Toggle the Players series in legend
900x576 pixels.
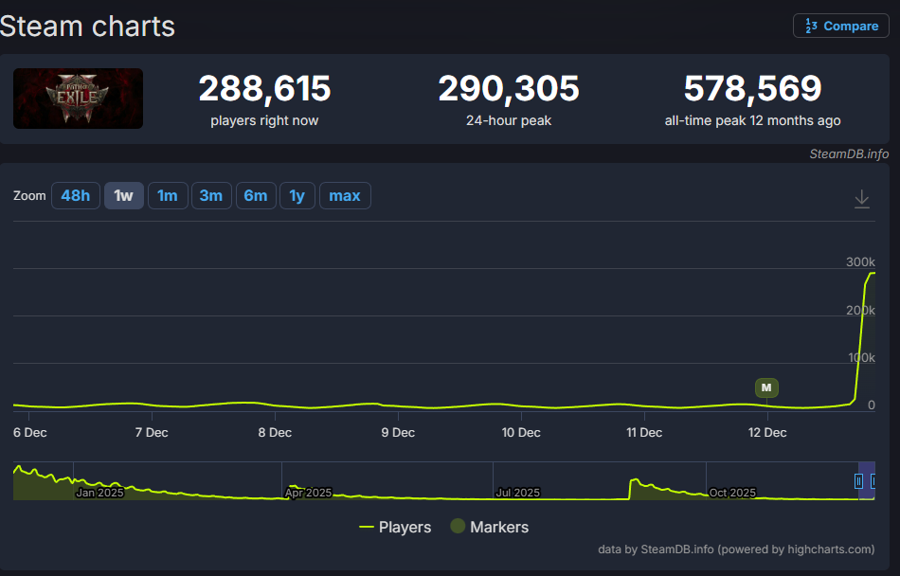pyautogui.click(x=395, y=527)
